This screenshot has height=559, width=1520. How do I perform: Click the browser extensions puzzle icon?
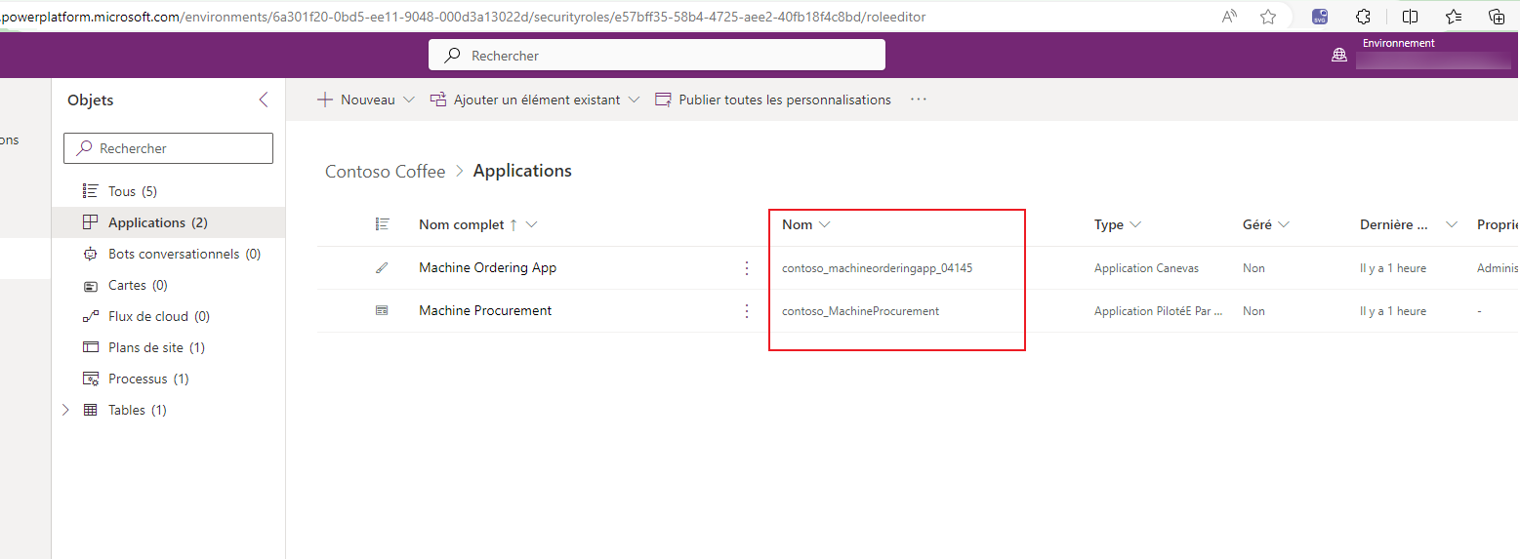click(x=1364, y=16)
